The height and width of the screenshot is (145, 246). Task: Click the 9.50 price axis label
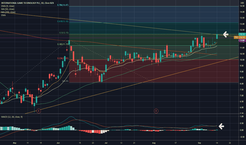tap(242, 66)
